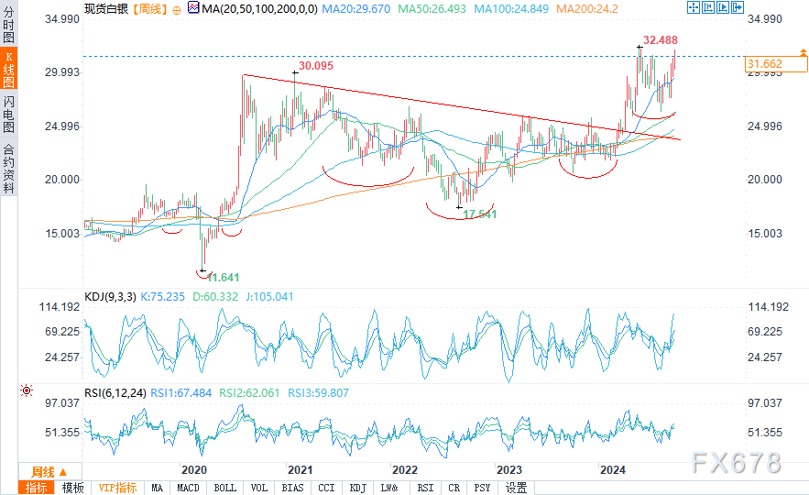Click the 2023 timeline marker
The image size is (809, 495).
509,470
